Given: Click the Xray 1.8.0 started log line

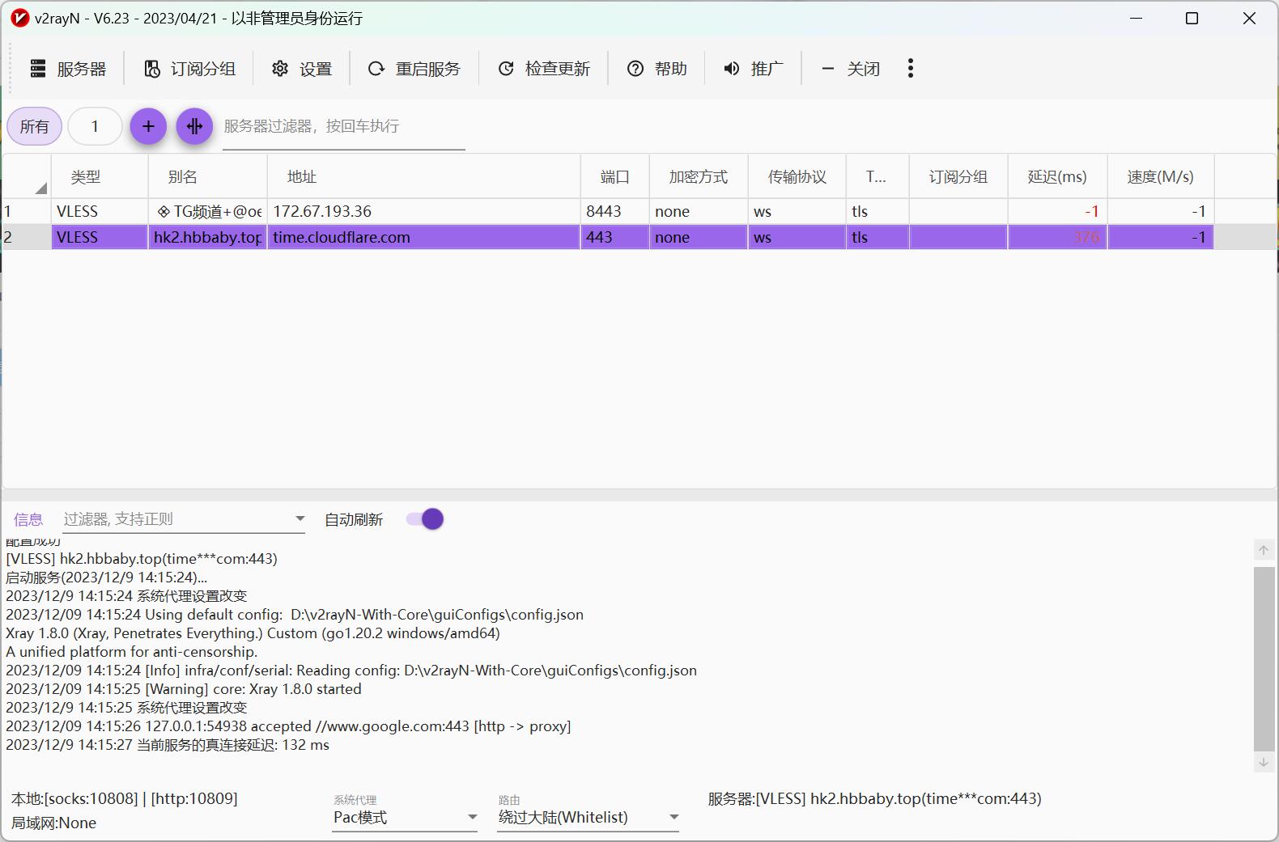Looking at the screenshot, I should point(184,689).
